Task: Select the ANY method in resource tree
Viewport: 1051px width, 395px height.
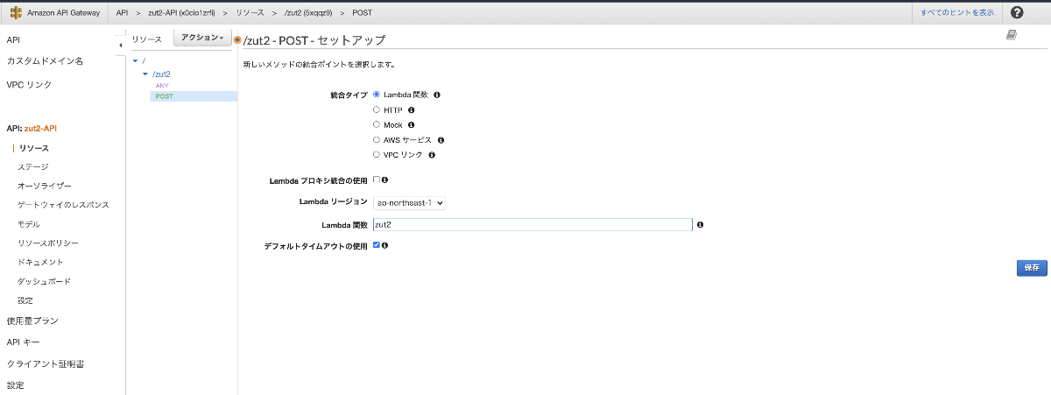Action: click(162, 86)
